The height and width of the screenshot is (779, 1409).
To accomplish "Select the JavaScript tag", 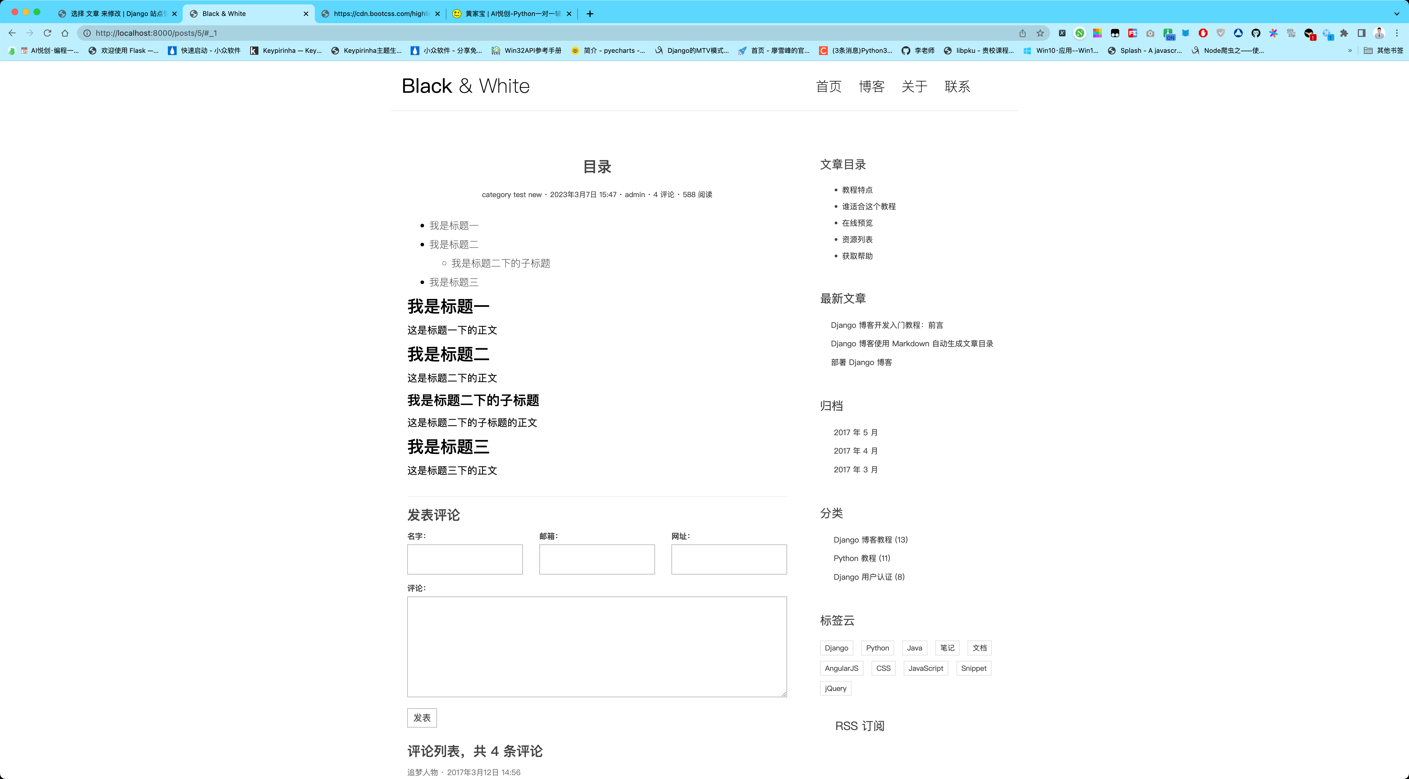I will pyautogui.click(x=925, y=668).
